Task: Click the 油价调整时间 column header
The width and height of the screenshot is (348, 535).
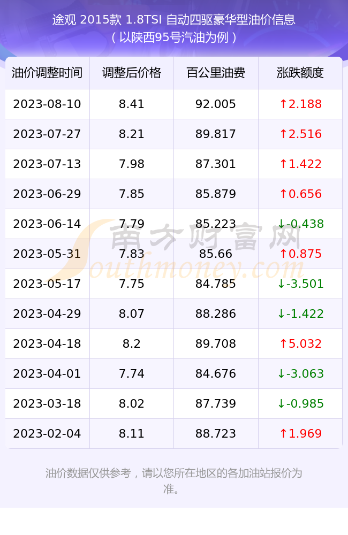Action: click(x=47, y=73)
